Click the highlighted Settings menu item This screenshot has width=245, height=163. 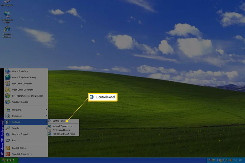pos(26,122)
